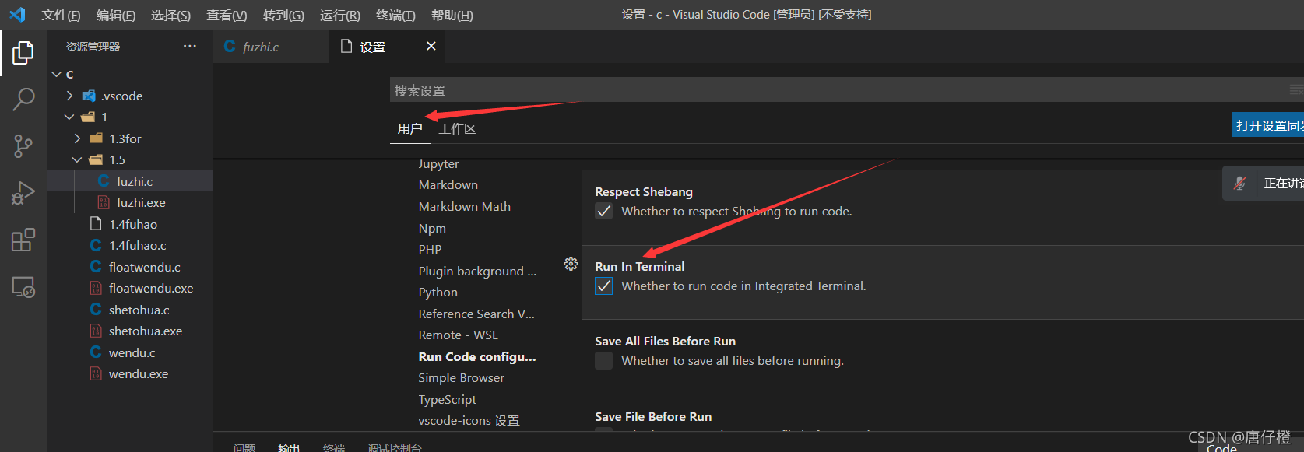Click the muted microphone icon
Viewport: 1304px width, 452px height.
1239,184
